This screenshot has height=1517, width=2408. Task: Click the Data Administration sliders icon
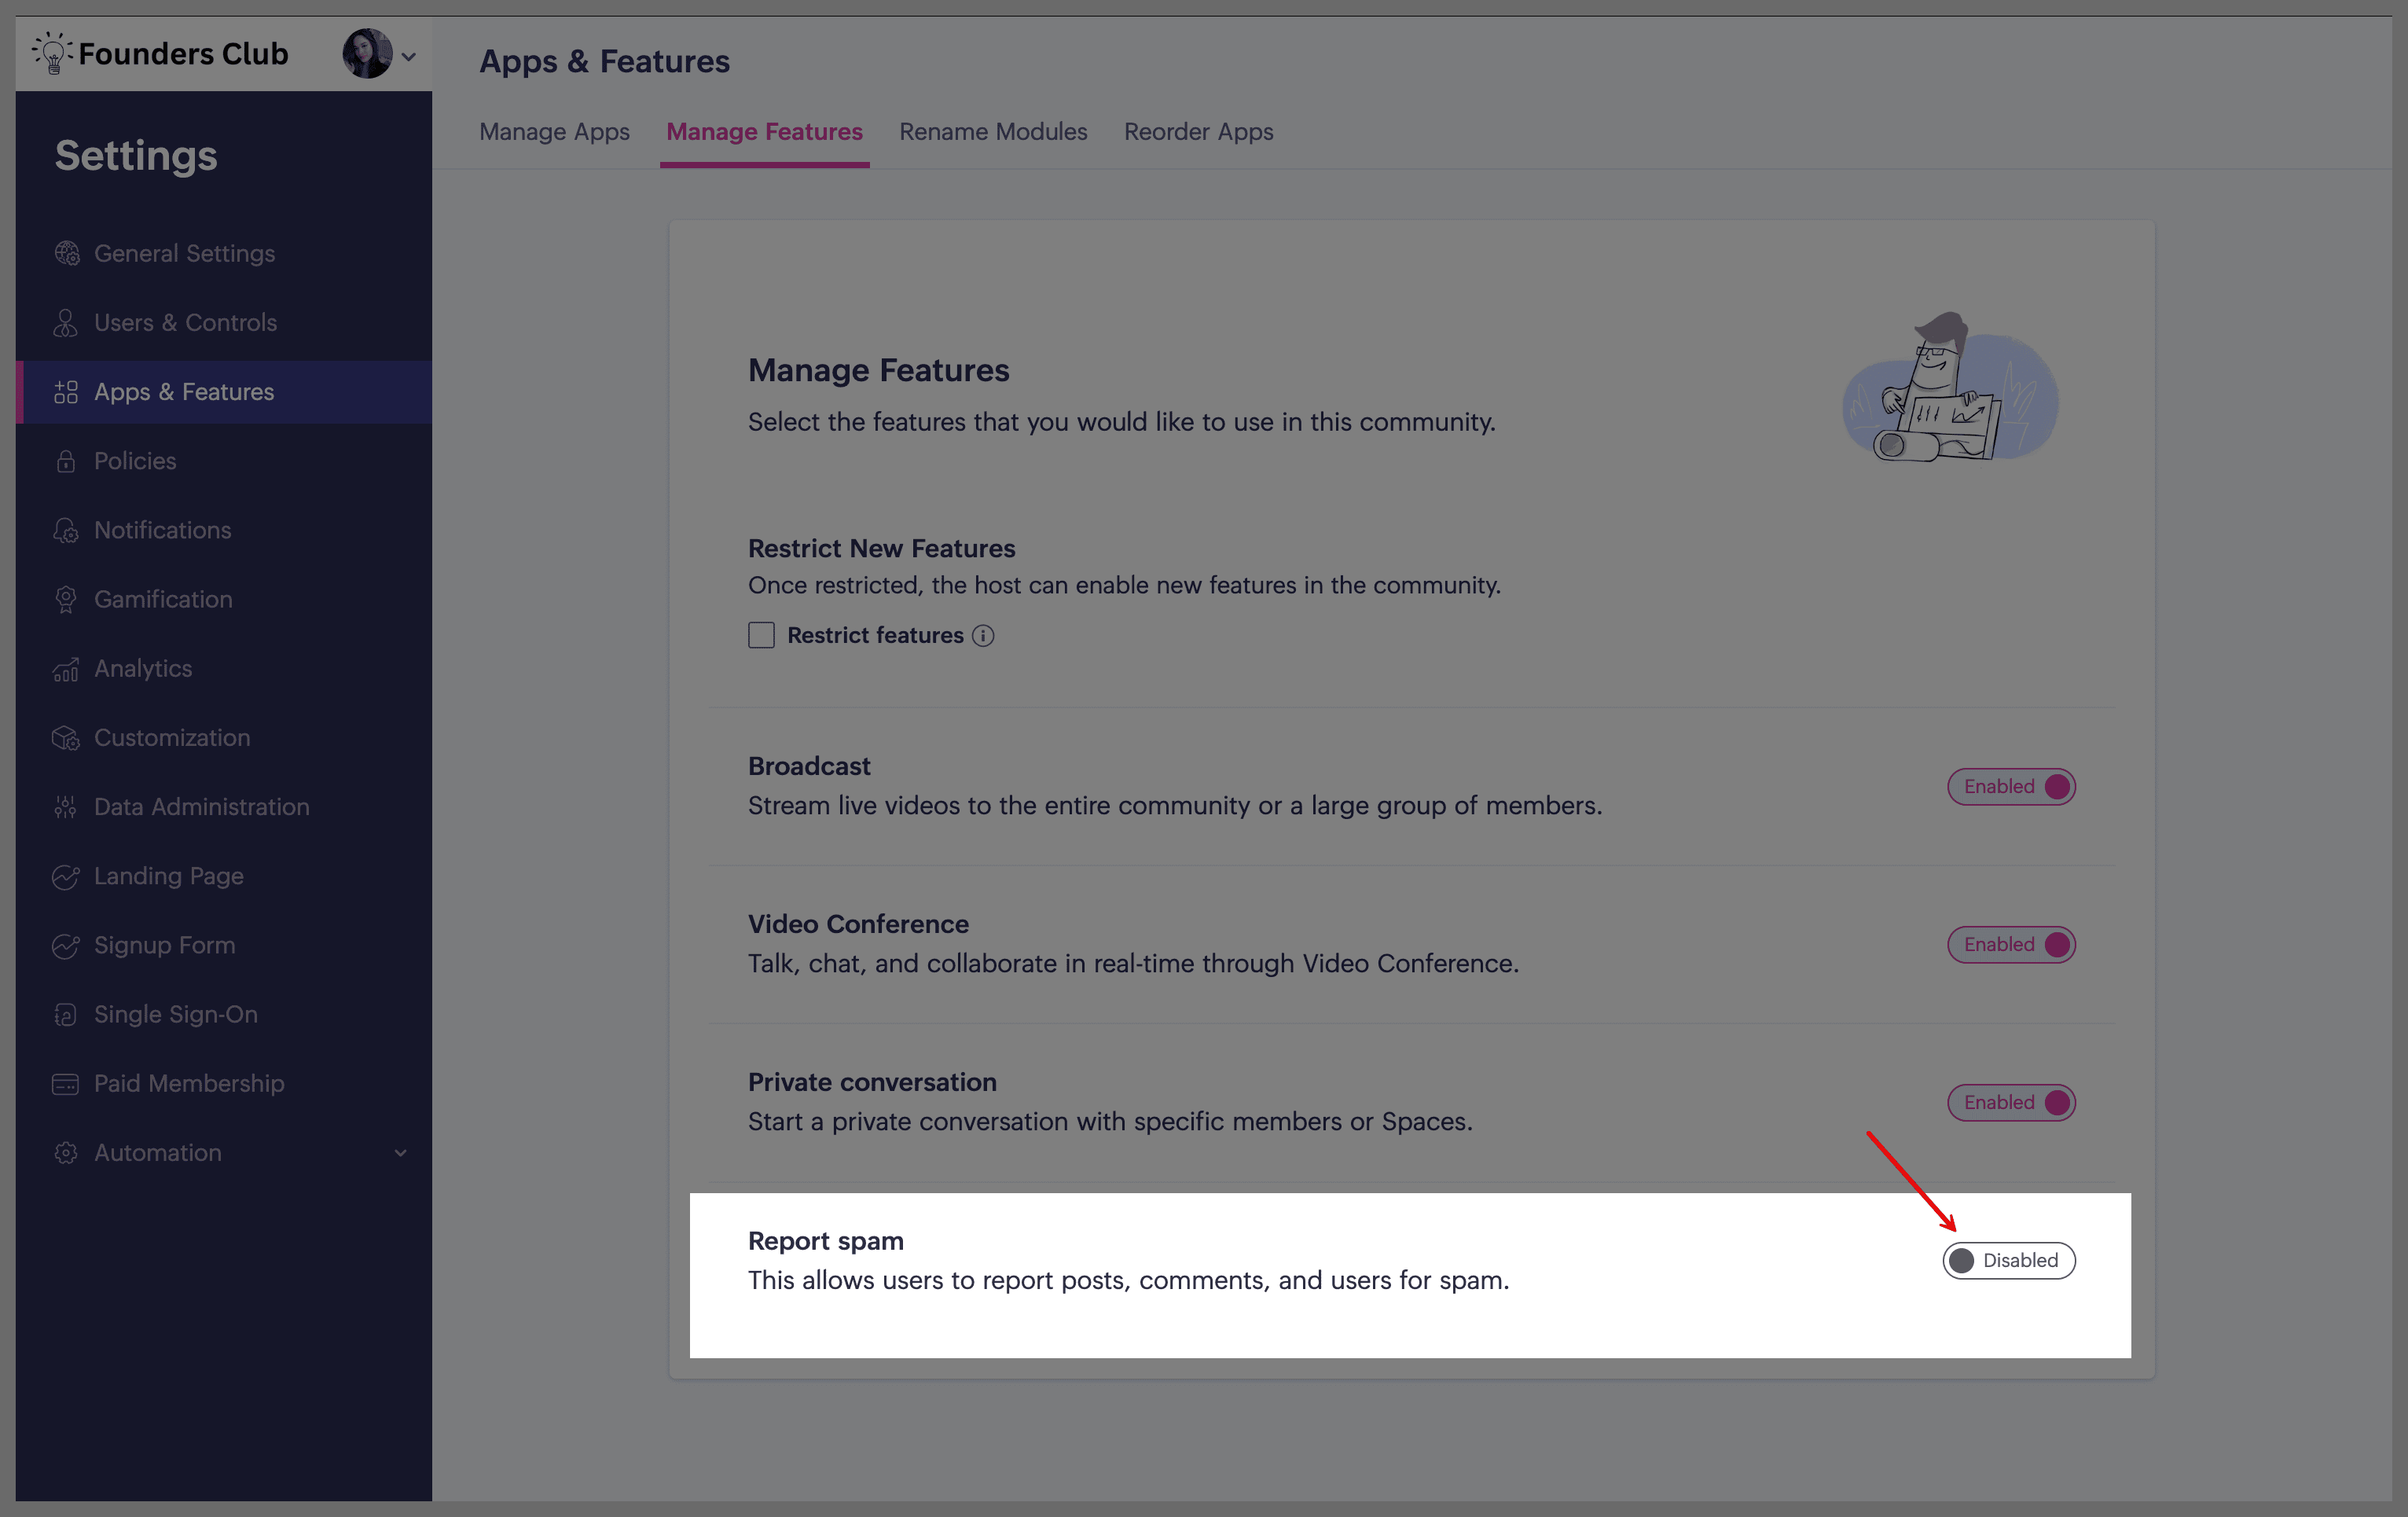[66, 807]
